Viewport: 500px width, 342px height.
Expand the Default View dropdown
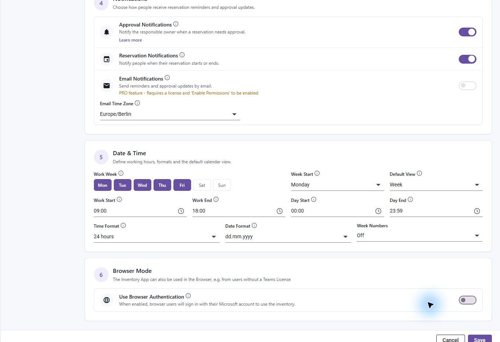point(436,185)
